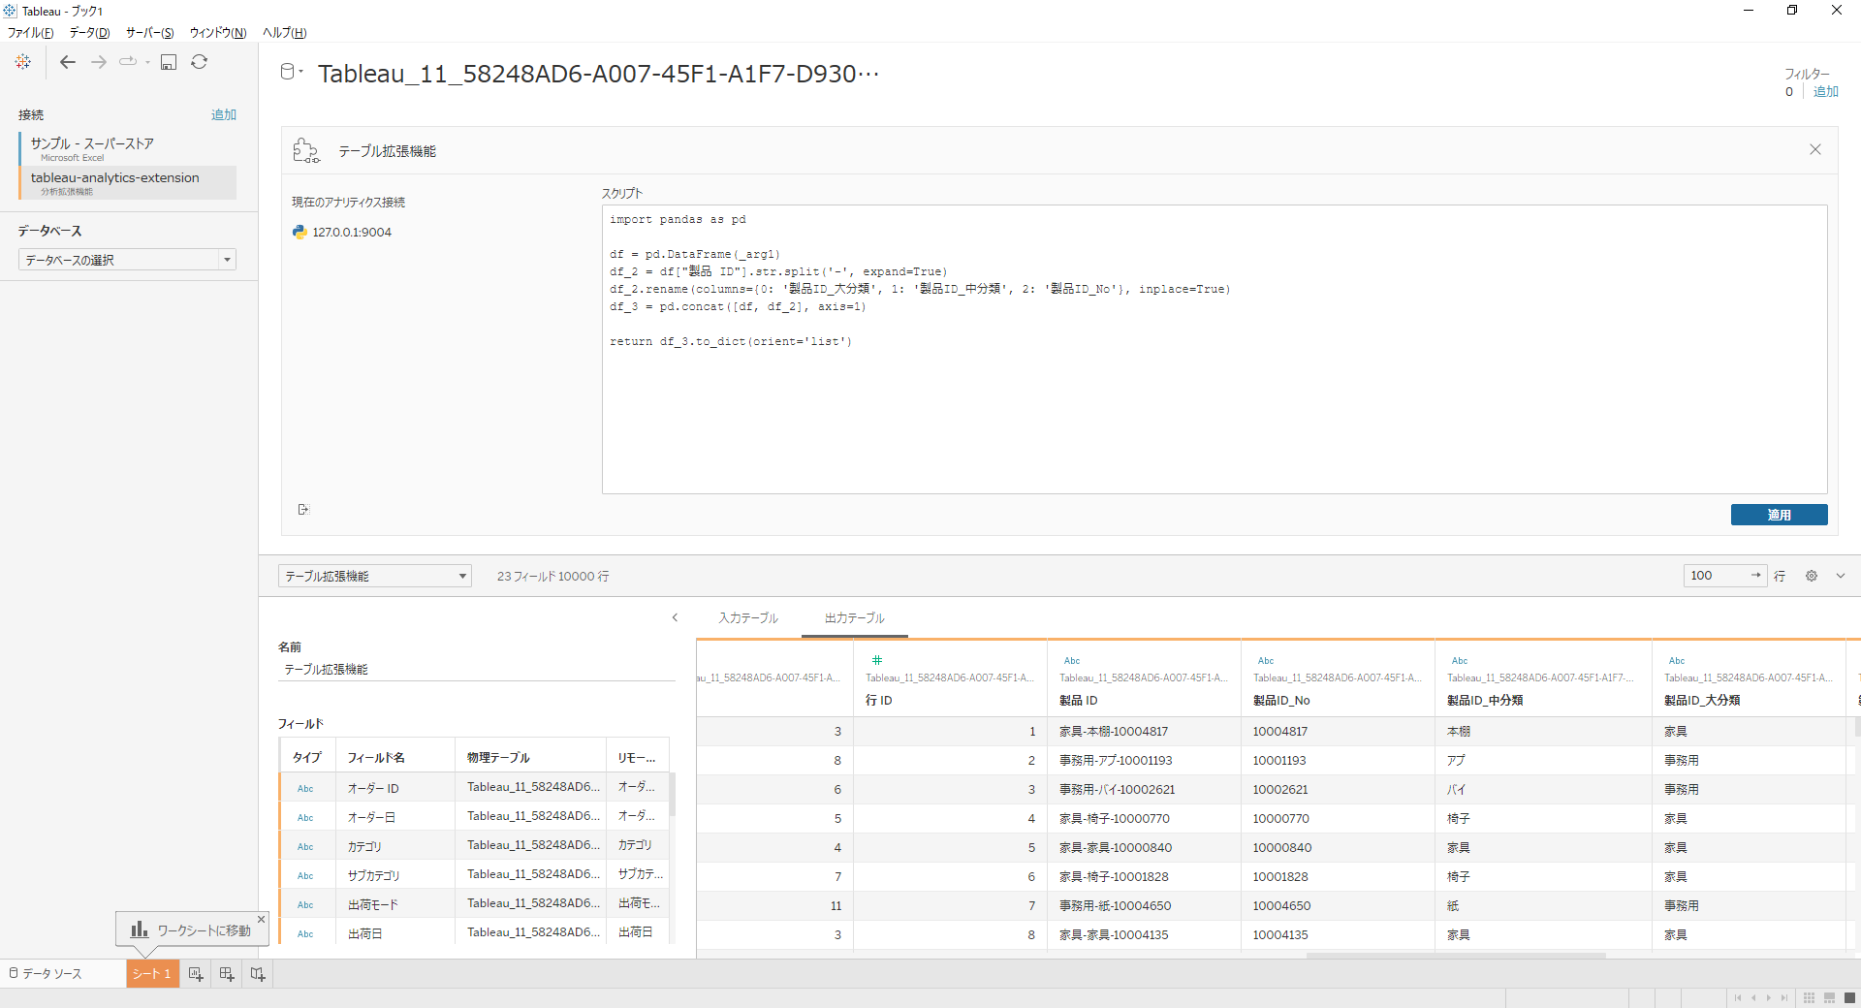Click the 適用 apply button

click(1779, 515)
